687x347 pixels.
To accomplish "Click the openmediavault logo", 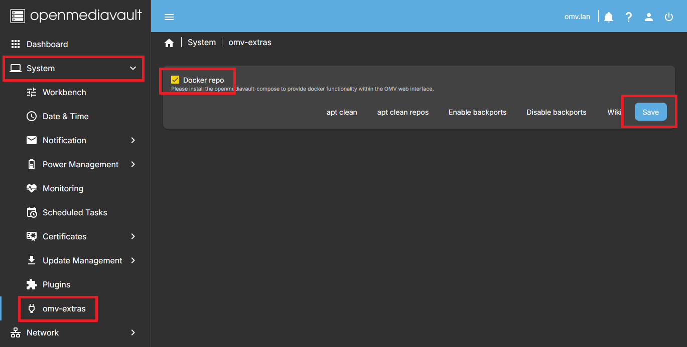I will (x=75, y=16).
